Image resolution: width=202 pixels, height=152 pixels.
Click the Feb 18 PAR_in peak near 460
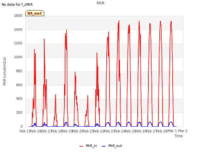56,95
